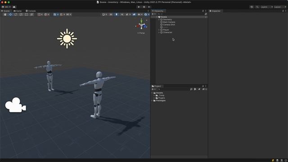The width and height of the screenshot is (288, 162).
Task: Select the Hand view tool
Action: pyautogui.click(x=5, y=14)
